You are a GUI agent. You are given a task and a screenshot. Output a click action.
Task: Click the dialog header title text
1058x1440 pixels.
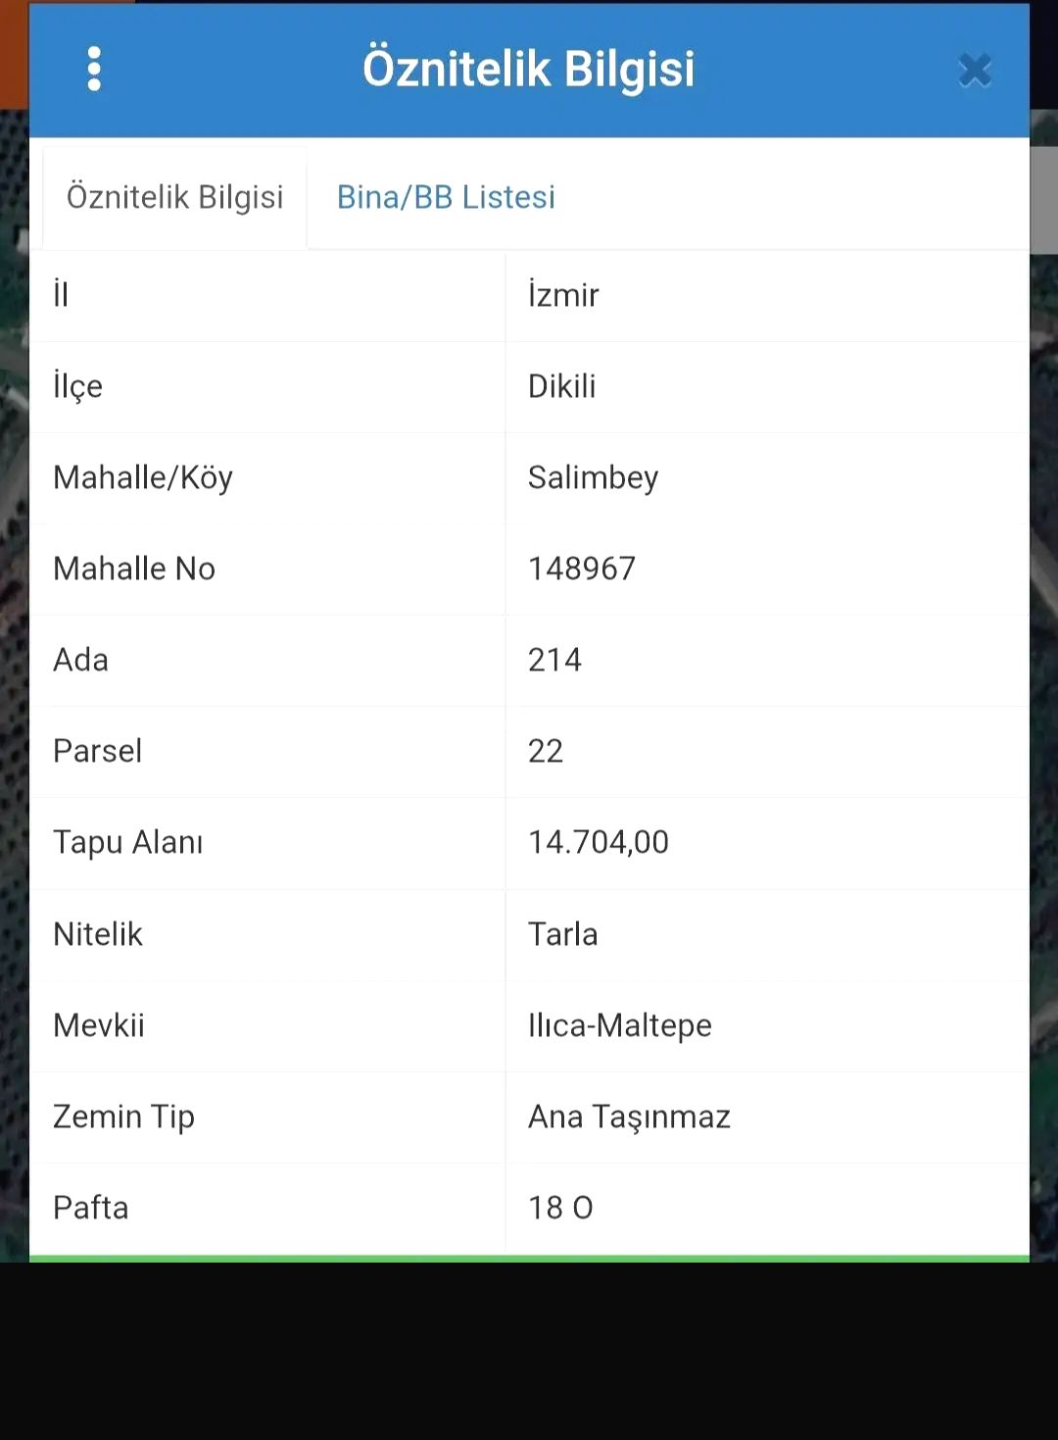(x=528, y=69)
